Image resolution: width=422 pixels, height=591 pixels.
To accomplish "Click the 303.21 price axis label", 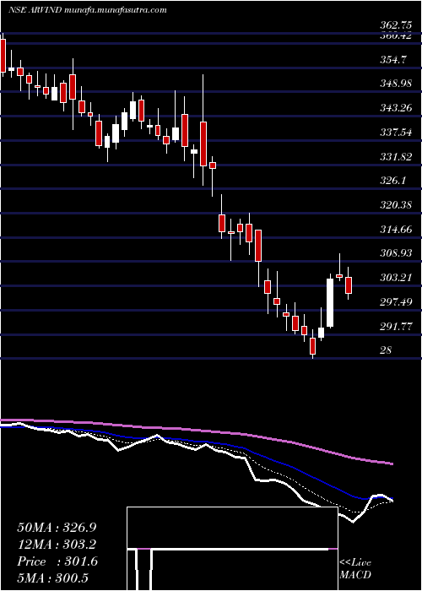I will [x=396, y=278].
